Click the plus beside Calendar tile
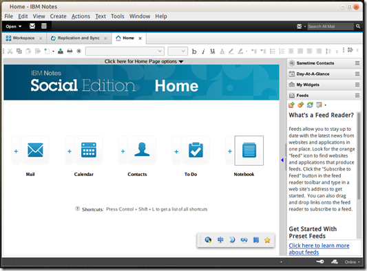This screenshot has height=271, width=367. 70,151
